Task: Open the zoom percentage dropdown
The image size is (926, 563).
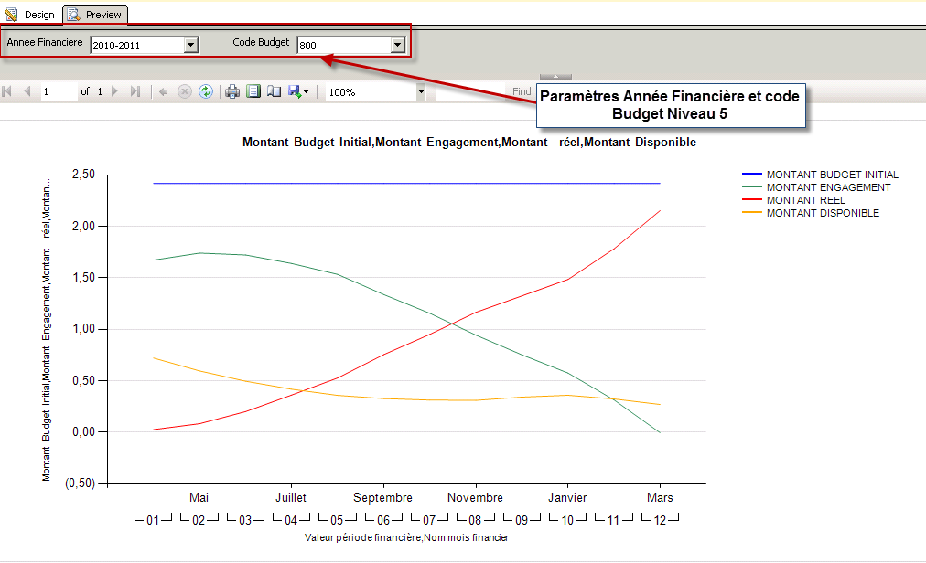Action: (421, 91)
